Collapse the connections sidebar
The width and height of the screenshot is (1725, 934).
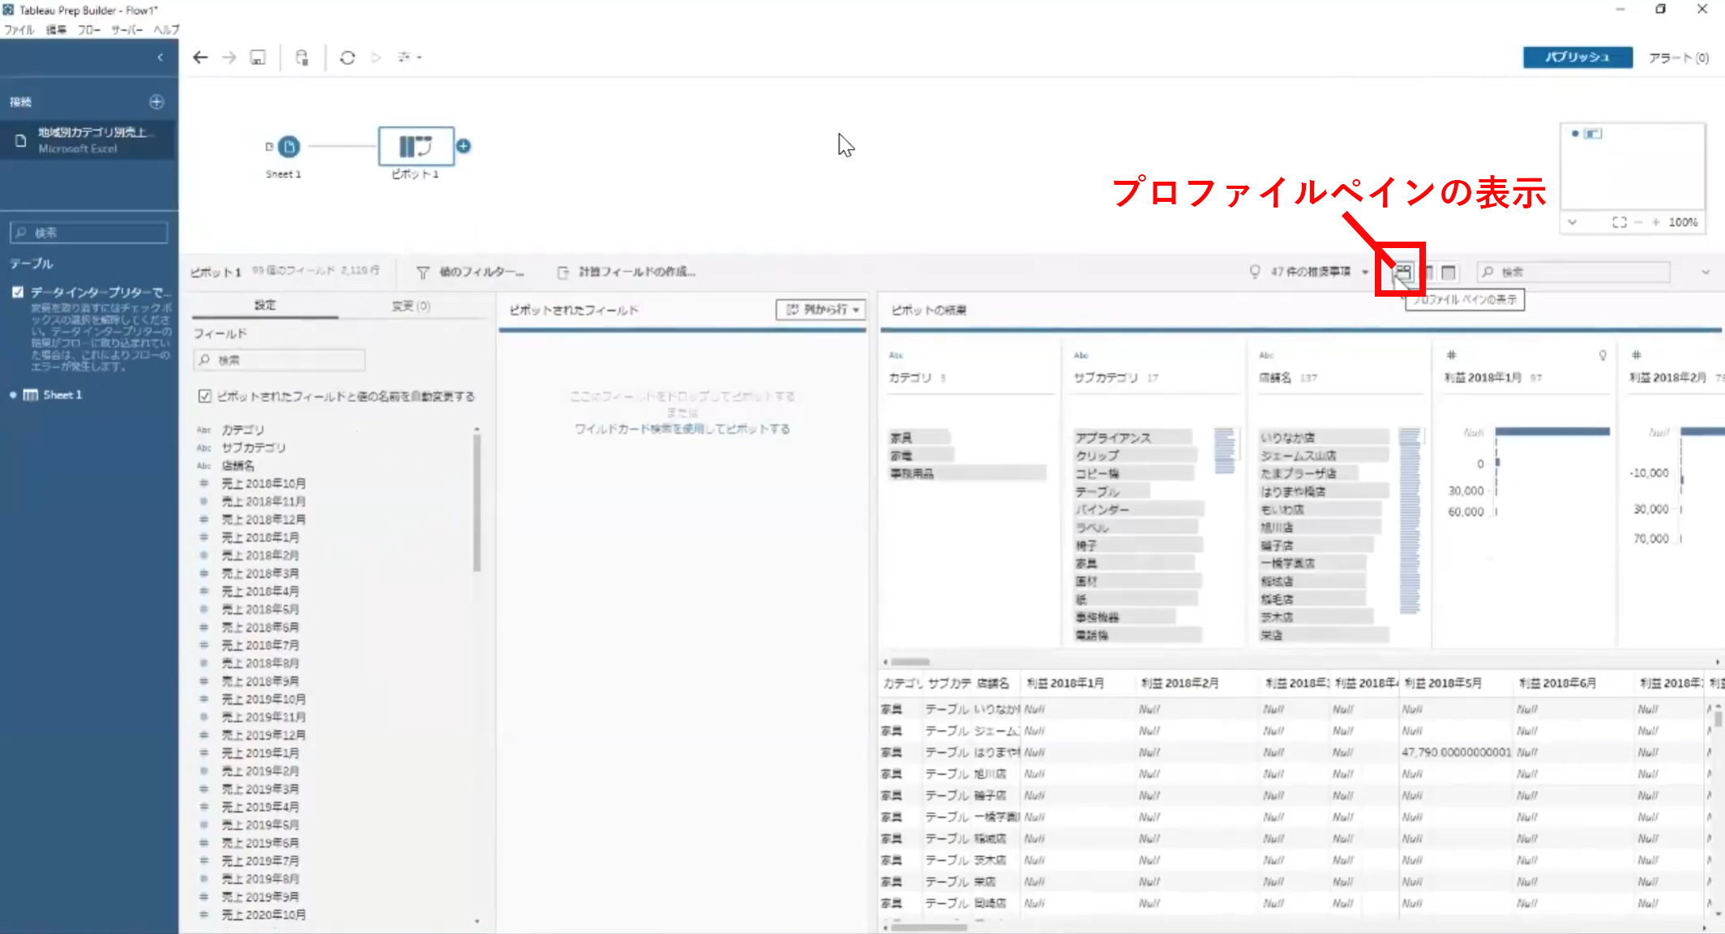point(160,58)
